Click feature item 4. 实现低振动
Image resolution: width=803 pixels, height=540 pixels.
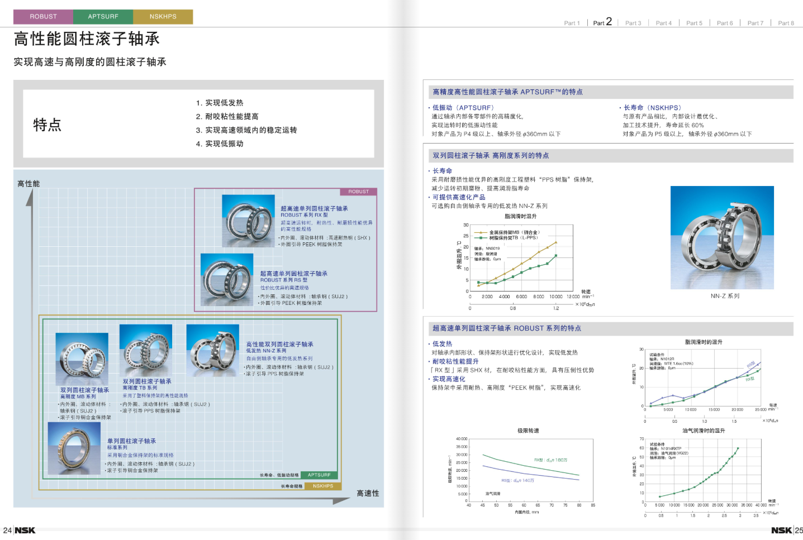(x=220, y=144)
